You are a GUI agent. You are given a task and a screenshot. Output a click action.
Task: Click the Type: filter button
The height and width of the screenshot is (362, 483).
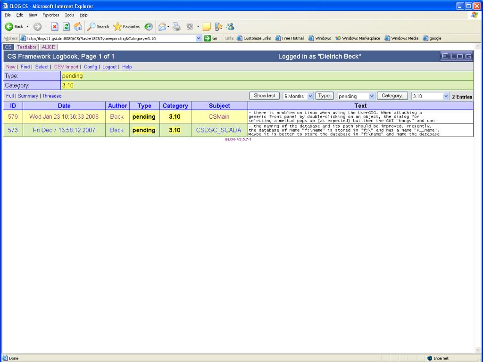[x=325, y=96]
